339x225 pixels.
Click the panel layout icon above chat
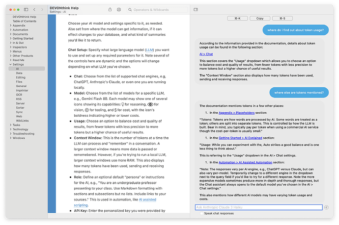(196, 9)
